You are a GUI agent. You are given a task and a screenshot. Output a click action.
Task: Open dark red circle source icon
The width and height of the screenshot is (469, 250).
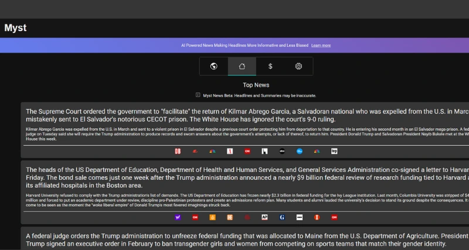pos(247,217)
